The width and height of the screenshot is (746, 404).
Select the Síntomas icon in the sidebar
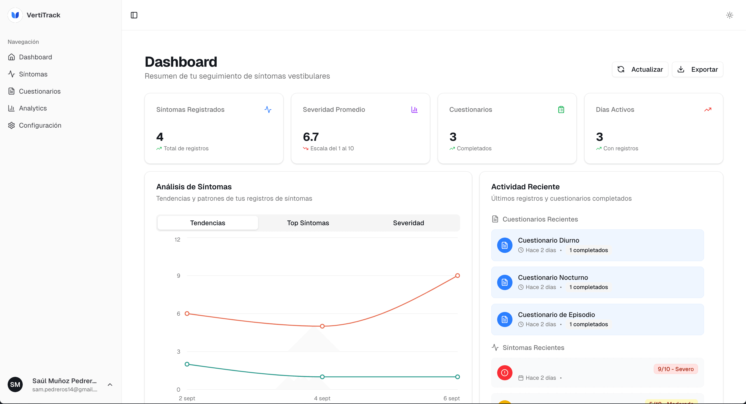click(x=12, y=74)
